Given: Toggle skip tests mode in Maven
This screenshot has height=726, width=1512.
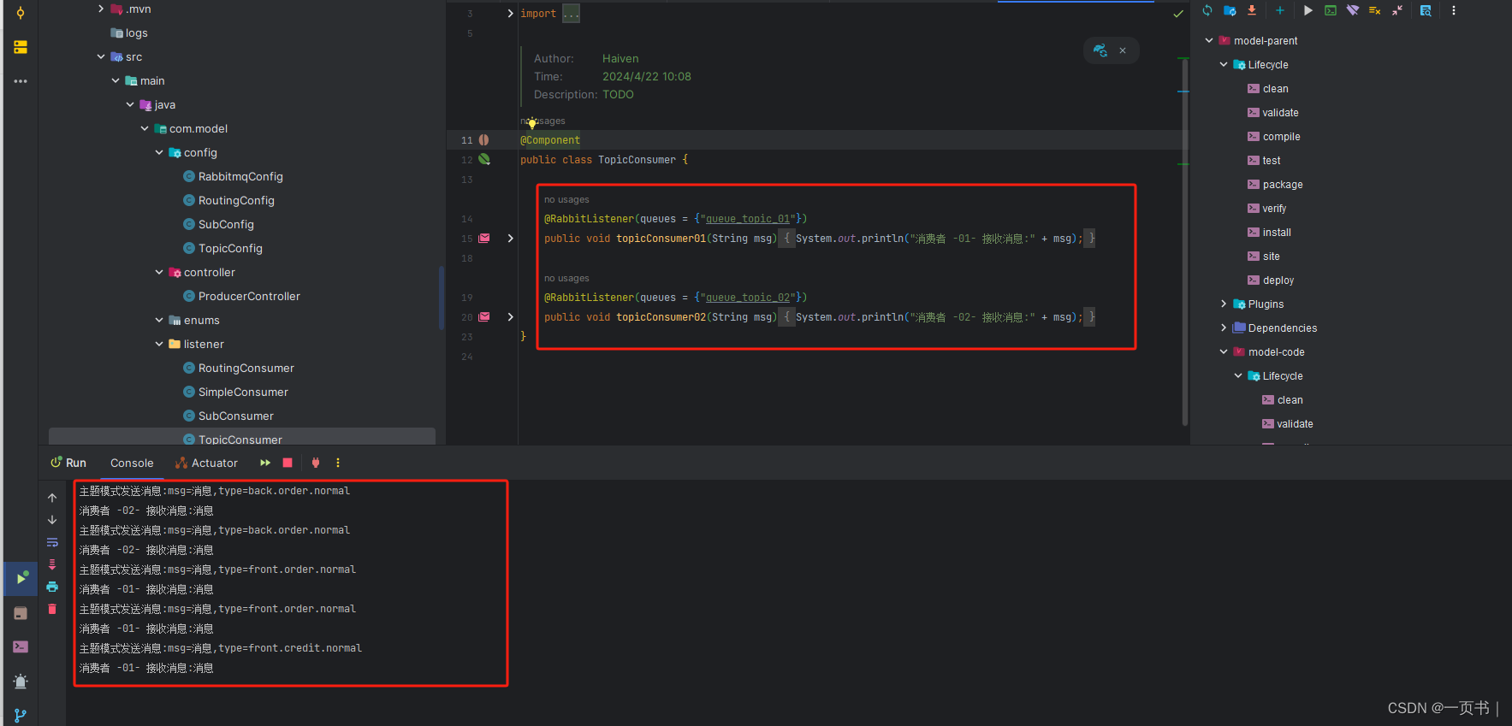Looking at the screenshot, I should (1375, 11).
